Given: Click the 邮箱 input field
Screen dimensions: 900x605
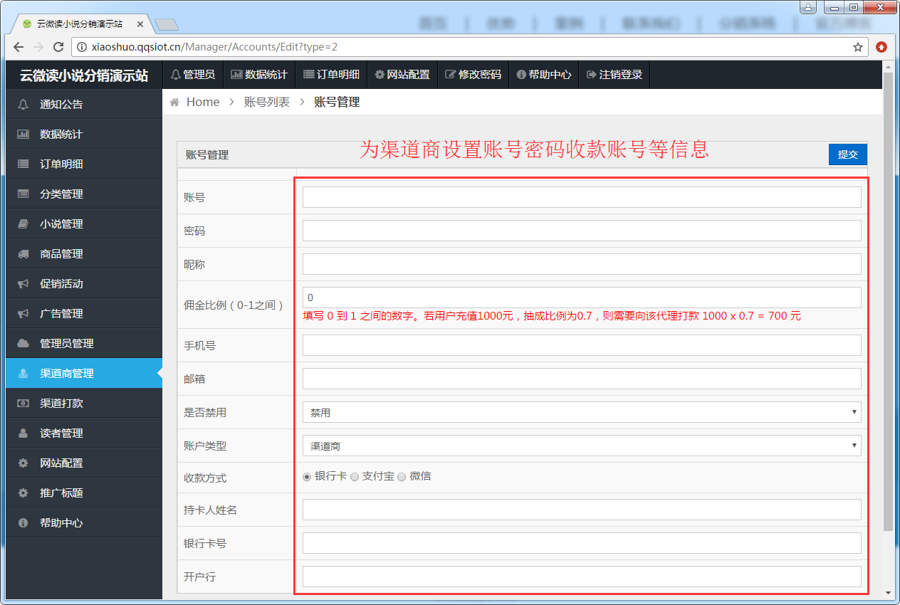Looking at the screenshot, I should click(582, 379).
